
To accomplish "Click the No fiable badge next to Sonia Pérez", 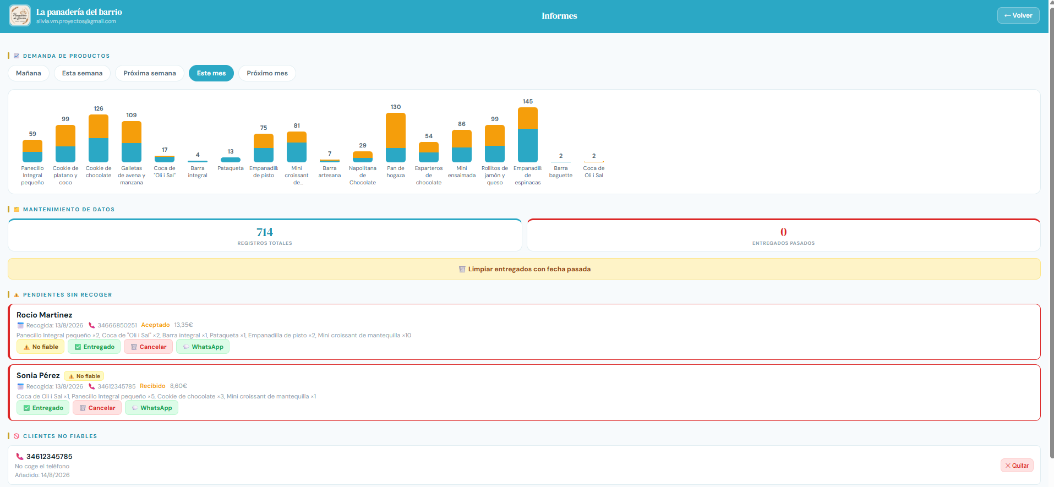I will (84, 376).
